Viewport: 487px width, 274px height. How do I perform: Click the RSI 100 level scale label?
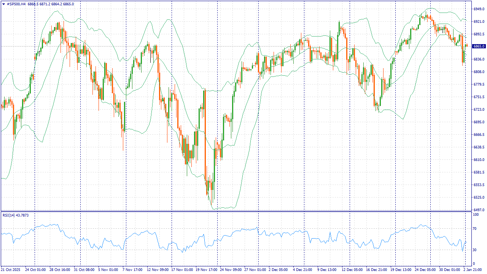pyautogui.click(x=475, y=215)
